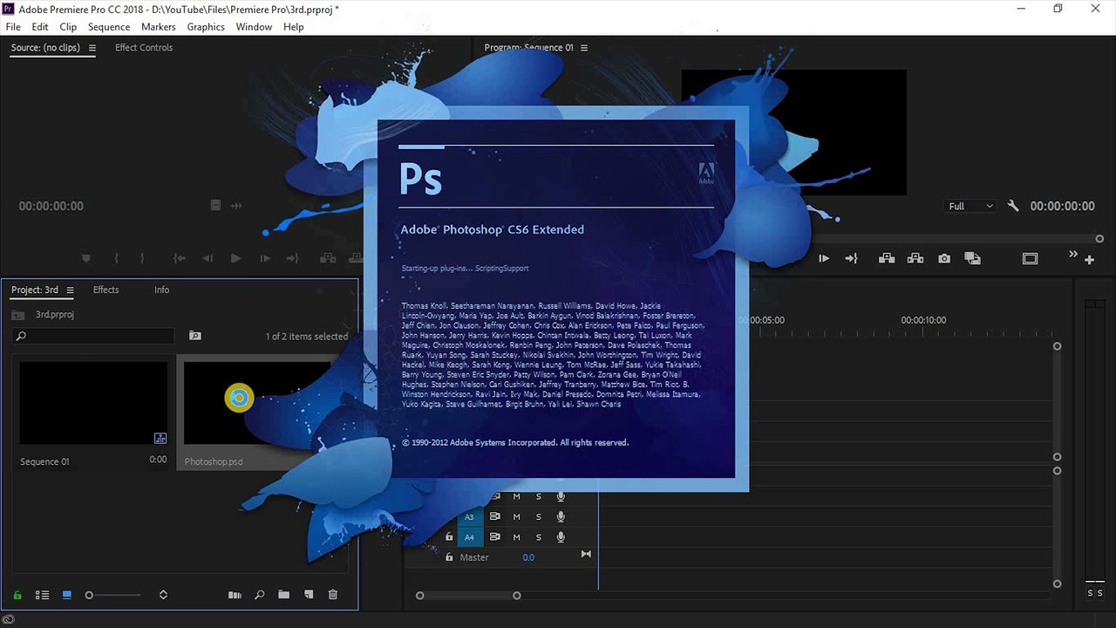Open the Graphics menu

[x=206, y=27]
